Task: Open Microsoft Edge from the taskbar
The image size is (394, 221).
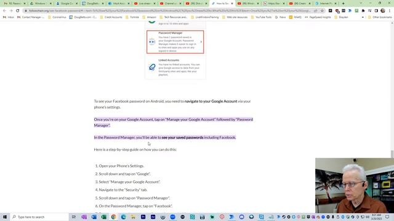Action: [123, 217]
